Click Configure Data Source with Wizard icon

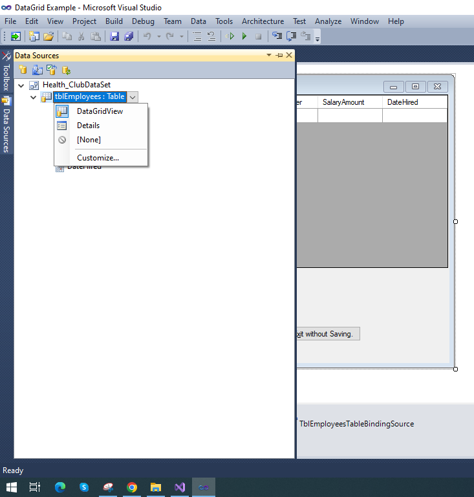click(52, 70)
